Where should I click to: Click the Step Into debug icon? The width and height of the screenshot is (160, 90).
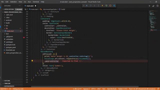tap(94, 5)
